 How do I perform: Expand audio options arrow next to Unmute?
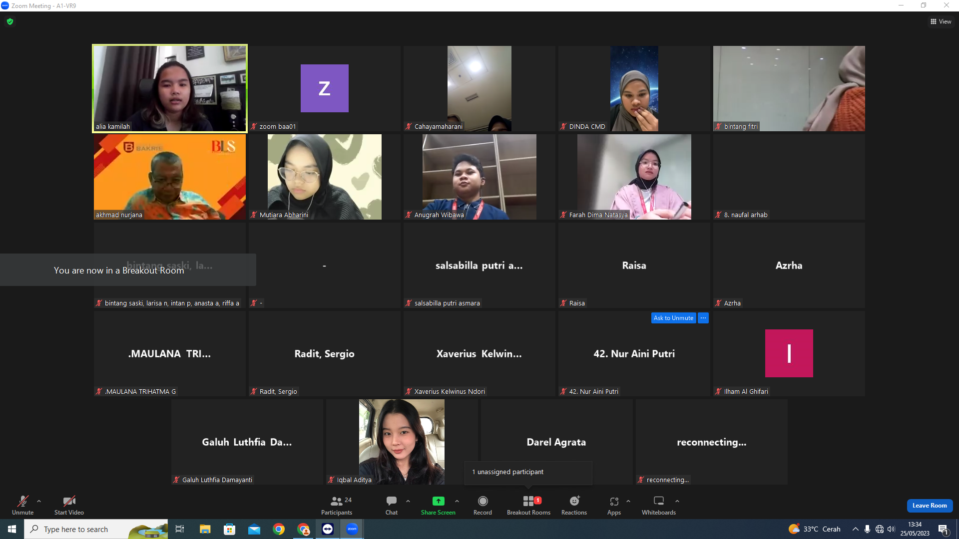pyautogui.click(x=39, y=501)
